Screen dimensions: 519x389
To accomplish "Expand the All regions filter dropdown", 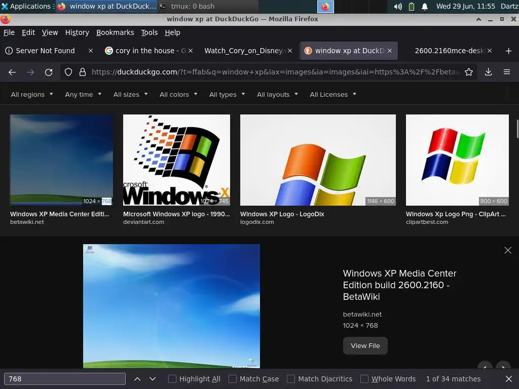I will click(32, 95).
